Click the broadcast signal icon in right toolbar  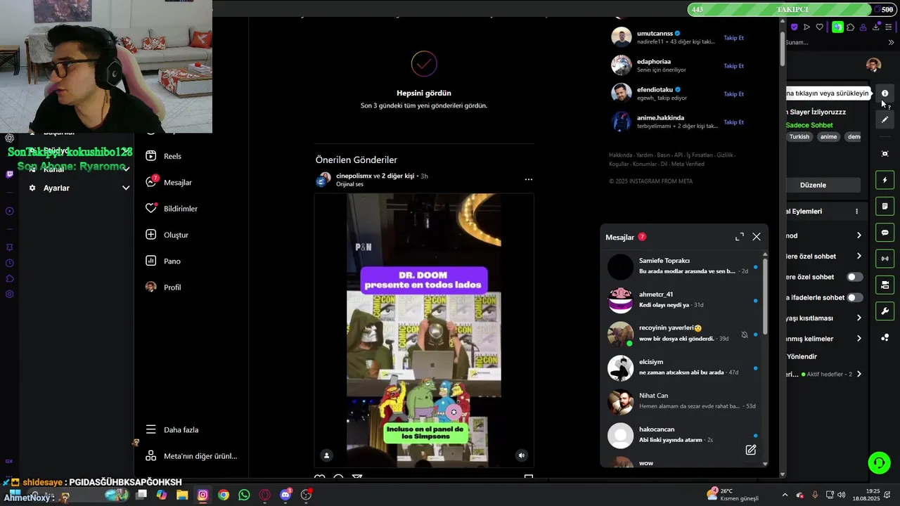click(x=885, y=259)
